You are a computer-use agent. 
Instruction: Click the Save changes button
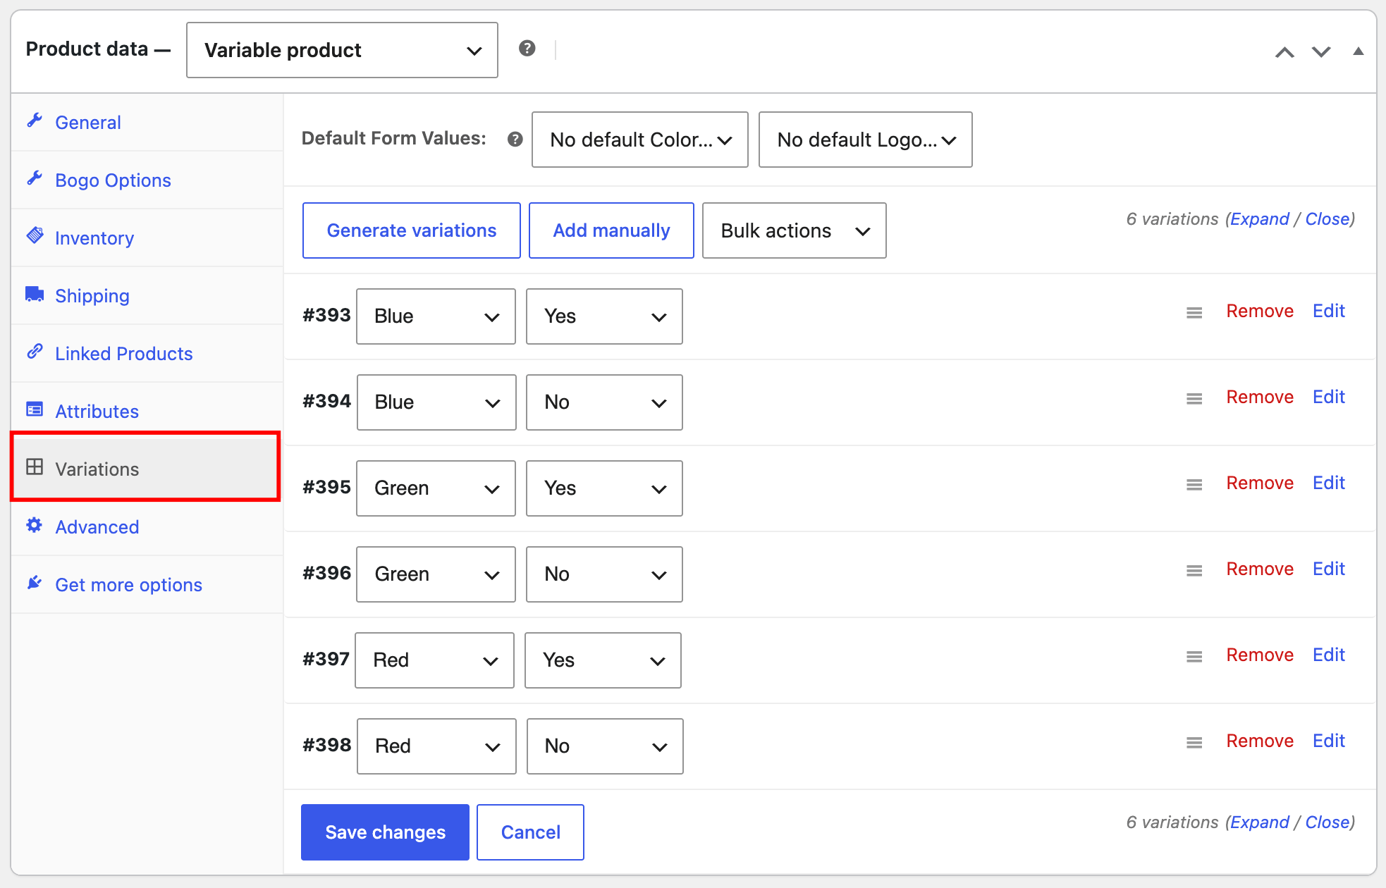(385, 832)
